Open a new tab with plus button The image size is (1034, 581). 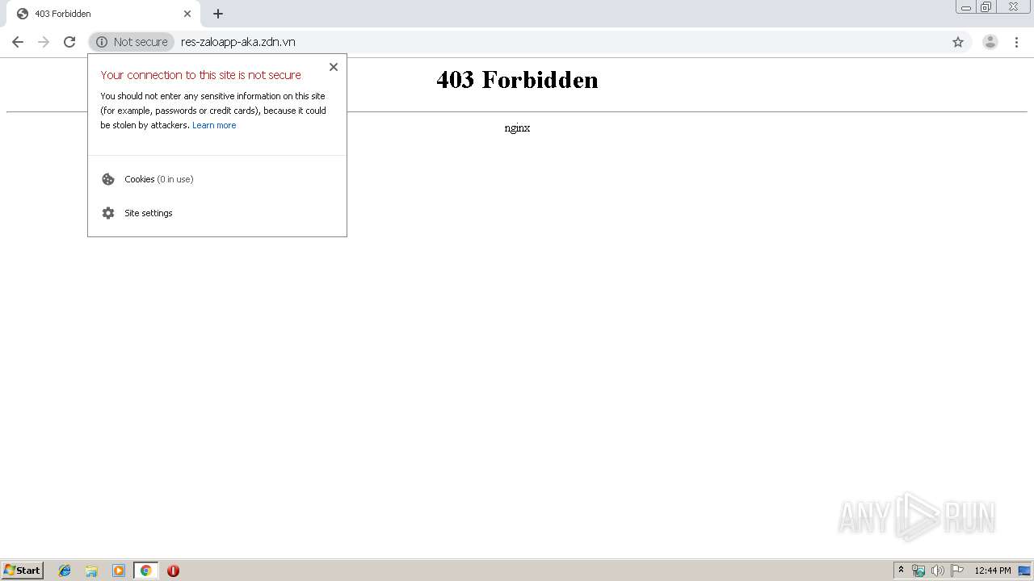coord(218,14)
